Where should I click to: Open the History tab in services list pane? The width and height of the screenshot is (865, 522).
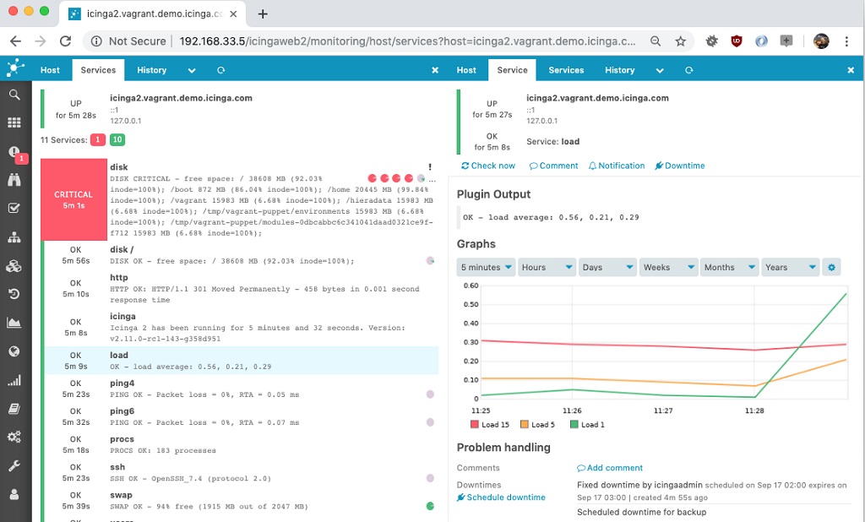[x=152, y=70]
